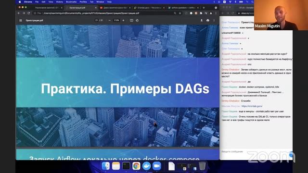Open the History menu
This screenshot has width=308, height=173.
click(60, 2)
